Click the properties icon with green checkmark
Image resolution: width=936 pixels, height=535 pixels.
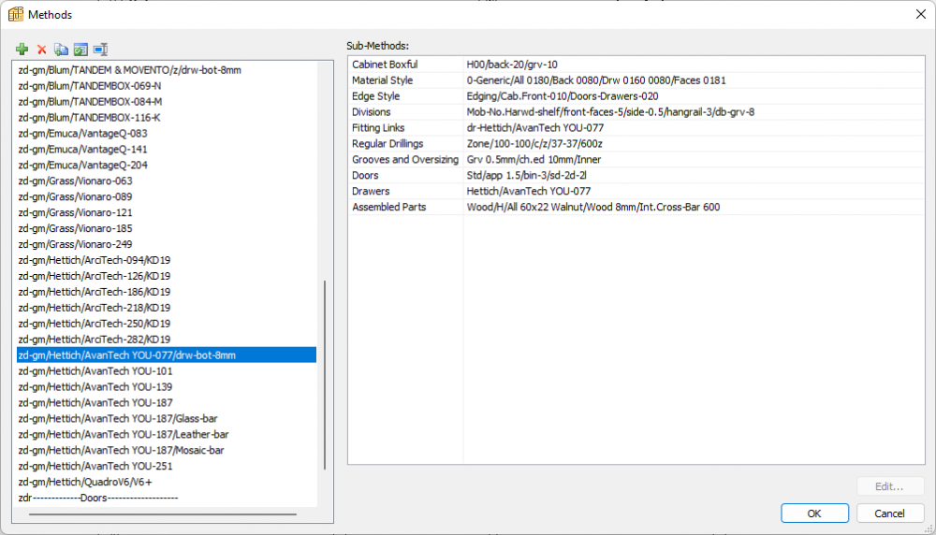tap(80, 50)
